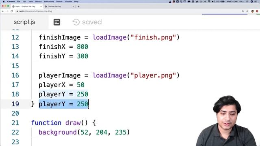Screen dimensions: 260x146
Task: Click the value 50 on the playerX line
Action: pos(80,85)
